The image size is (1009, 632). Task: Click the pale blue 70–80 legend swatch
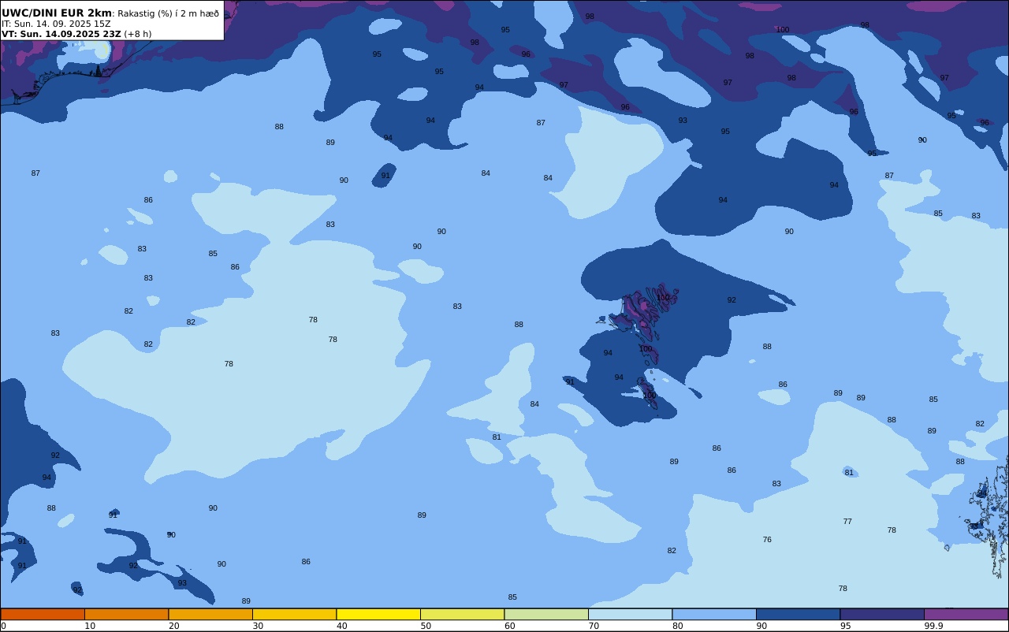(x=630, y=614)
